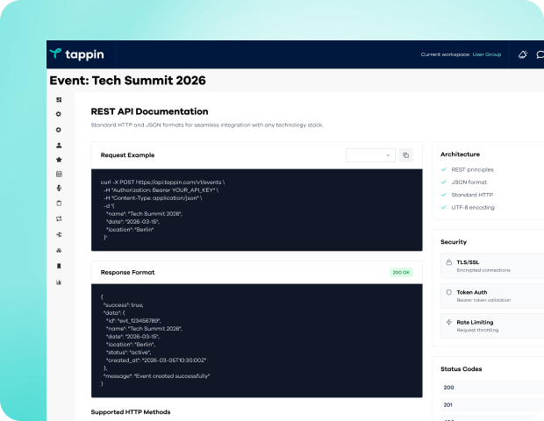Open the bar chart analytics sidebar icon
Viewport: 544px width, 421px height.
59,282
